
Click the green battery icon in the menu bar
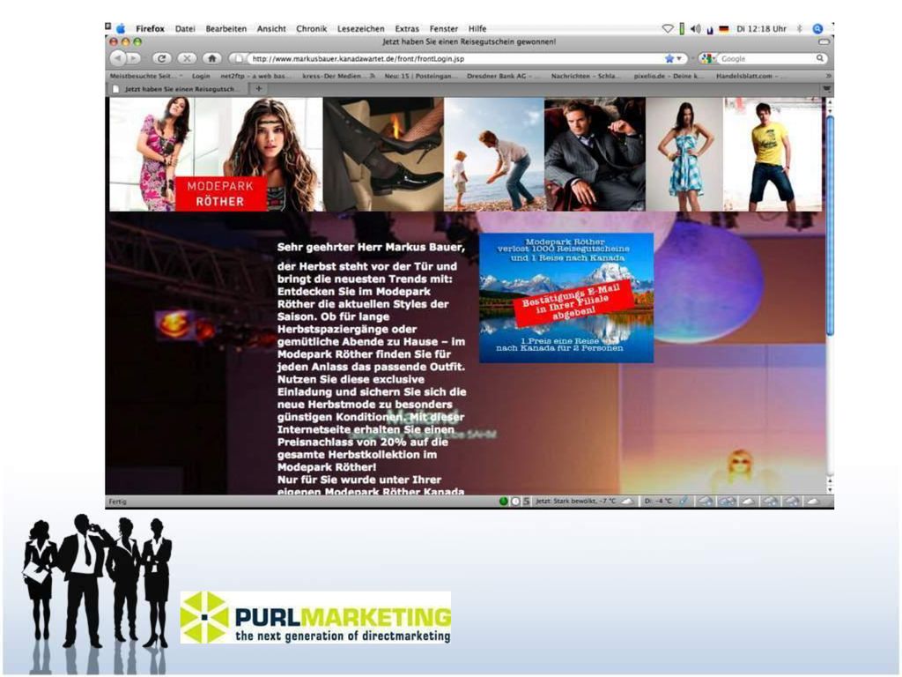(682, 28)
